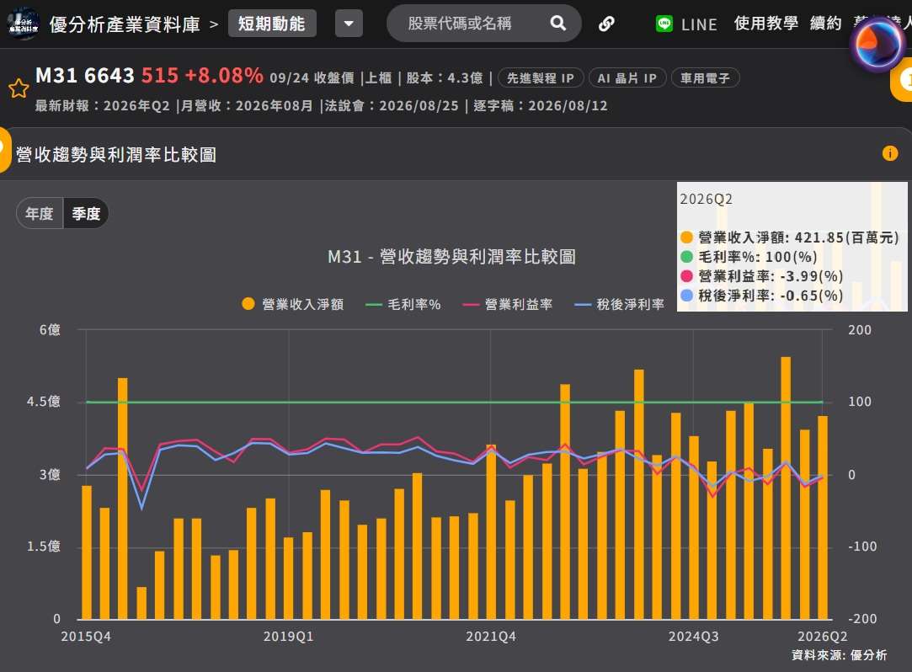
Task: Click the 2024Q3 axis label
Action: coord(693,637)
